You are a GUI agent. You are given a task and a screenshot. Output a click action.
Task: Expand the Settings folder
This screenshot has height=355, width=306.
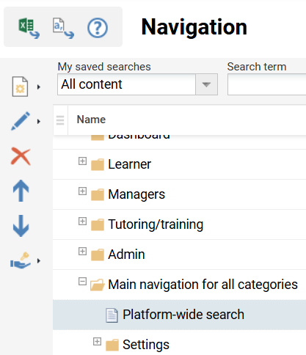97,342
